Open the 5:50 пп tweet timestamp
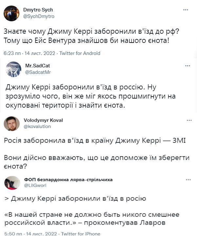Viewport: 197px width, 240px height. point(12,234)
